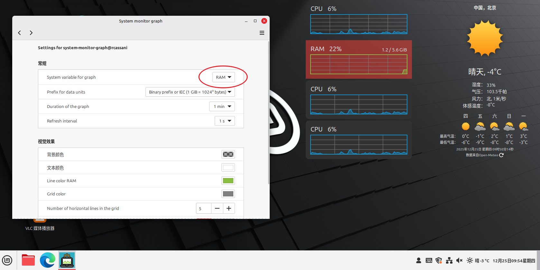Click the System monitor settings taskbar item
The height and width of the screenshot is (270, 540).
pyautogui.click(x=67, y=260)
